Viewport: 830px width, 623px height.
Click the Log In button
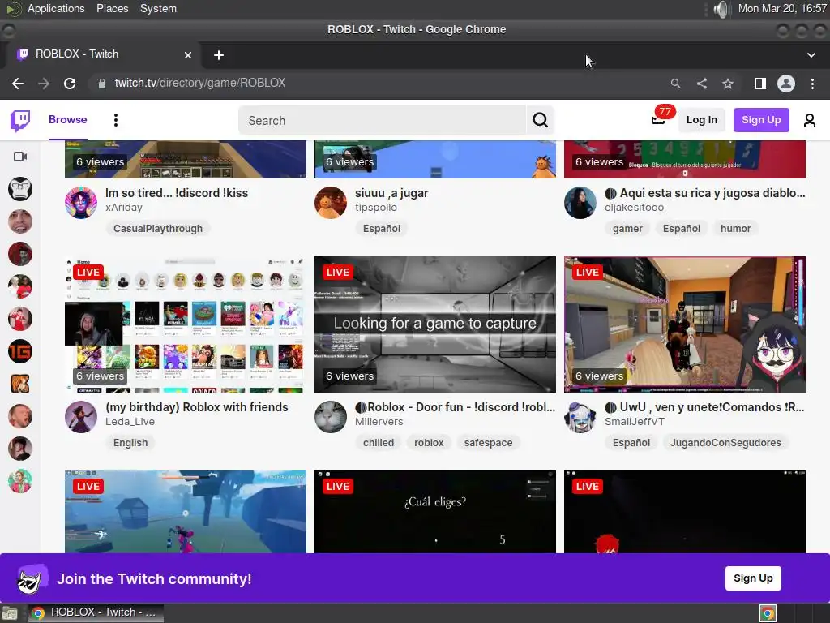point(701,120)
